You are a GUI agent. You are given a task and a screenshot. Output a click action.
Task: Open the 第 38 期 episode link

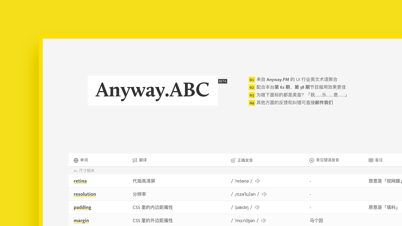(x=302, y=87)
